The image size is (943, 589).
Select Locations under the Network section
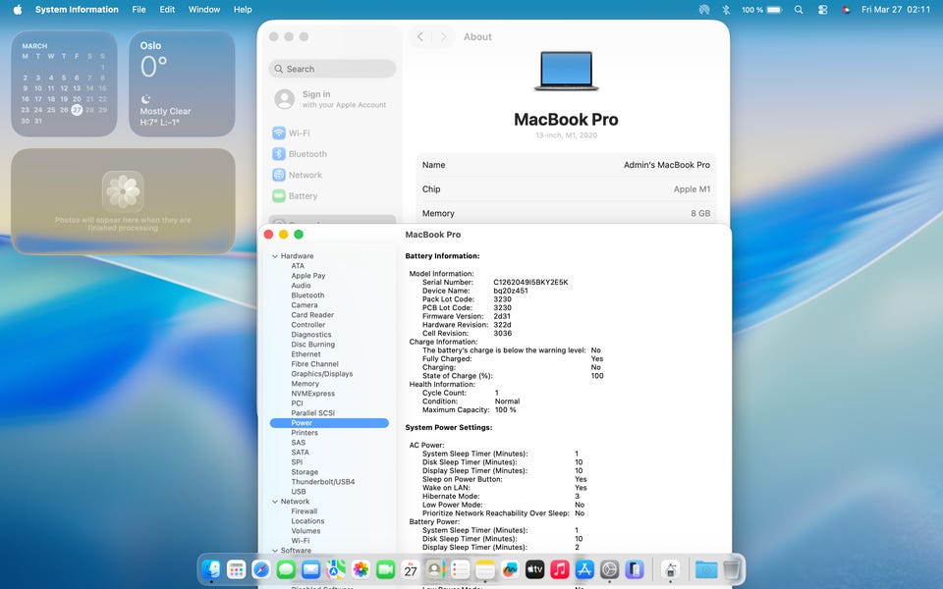[x=307, y=521]
